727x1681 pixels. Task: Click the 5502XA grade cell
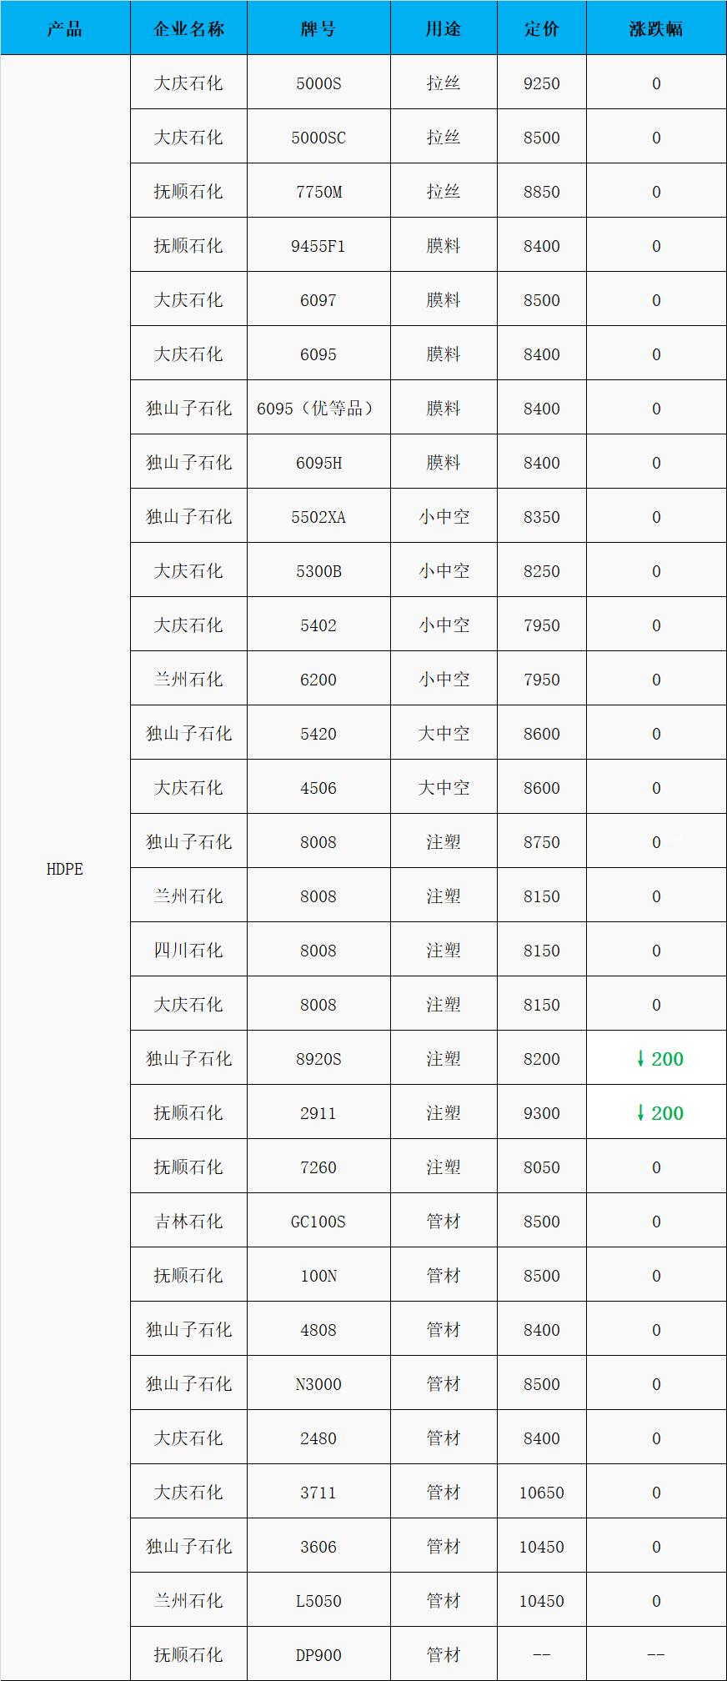318,517
